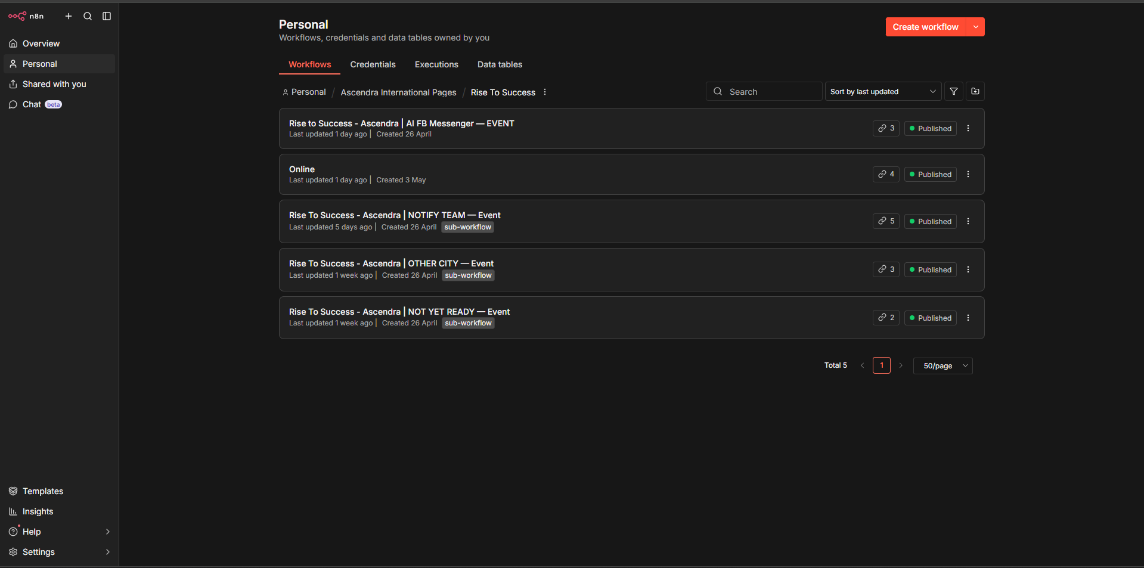Click the n8n logo
Viewport: 1144px width, 568px height.
[x=26, y=16]
